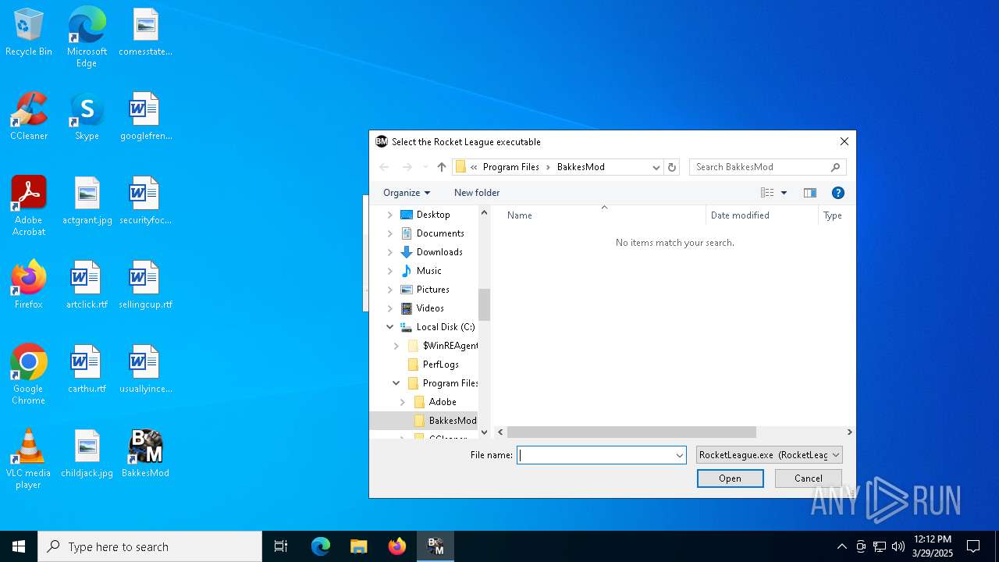This screenshot has width=999, height=562.
Task: Click the Open button
Action: coord(731,478)
